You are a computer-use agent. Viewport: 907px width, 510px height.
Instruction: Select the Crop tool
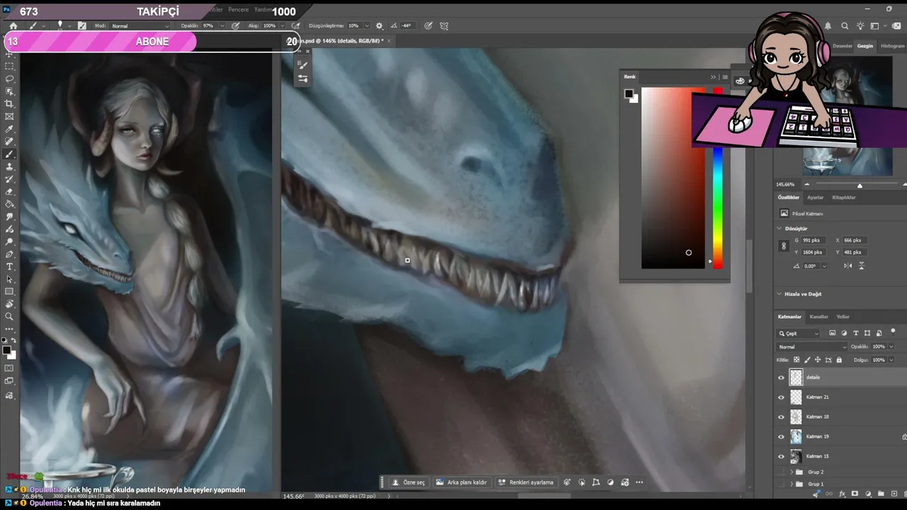coord(9,104)
